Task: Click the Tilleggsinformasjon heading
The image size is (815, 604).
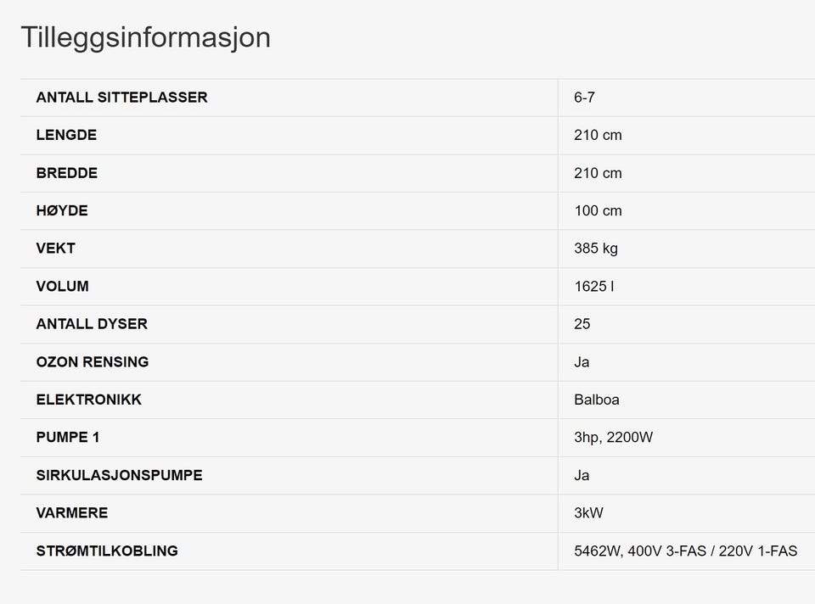Action: point(145,38)
